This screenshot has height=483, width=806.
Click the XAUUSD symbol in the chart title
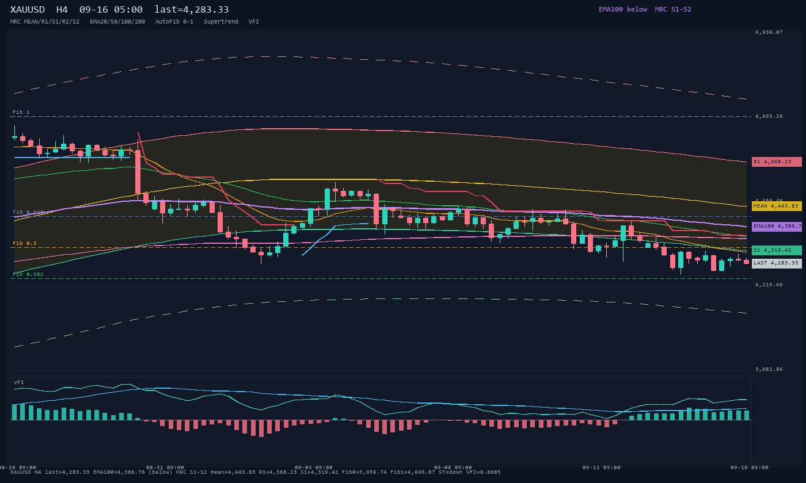point(28,10)
